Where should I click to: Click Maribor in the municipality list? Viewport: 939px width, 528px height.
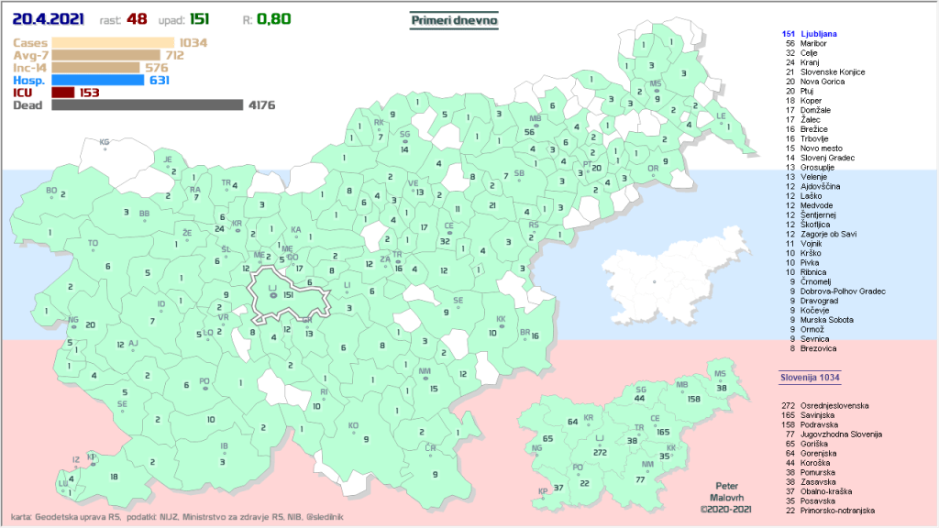coord(813,43)
